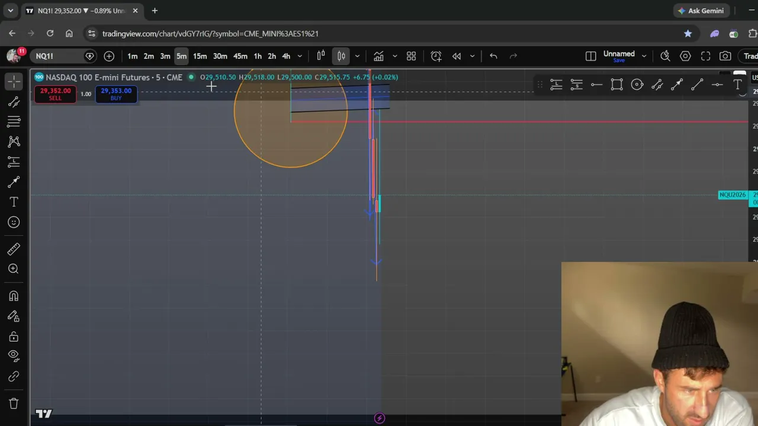Select the crosshair cursor tool

(14, 82)
